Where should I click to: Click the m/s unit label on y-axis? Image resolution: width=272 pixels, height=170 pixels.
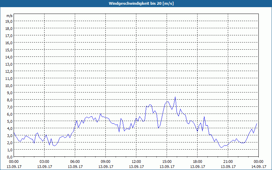[10, 16]
